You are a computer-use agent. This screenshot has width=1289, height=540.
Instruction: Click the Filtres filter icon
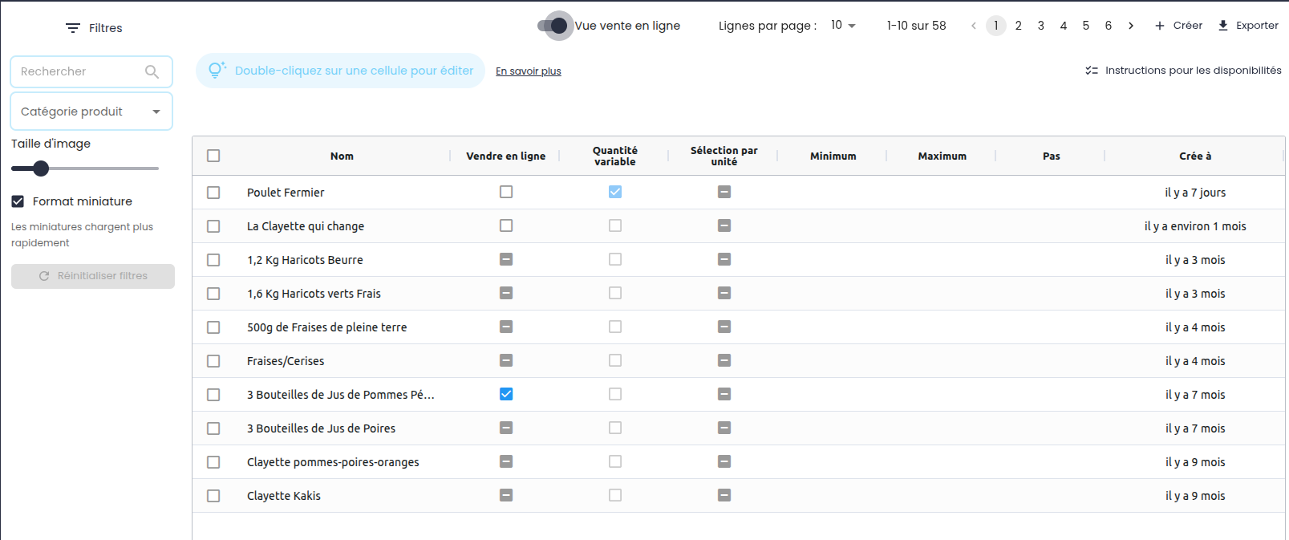pos(73,28)
